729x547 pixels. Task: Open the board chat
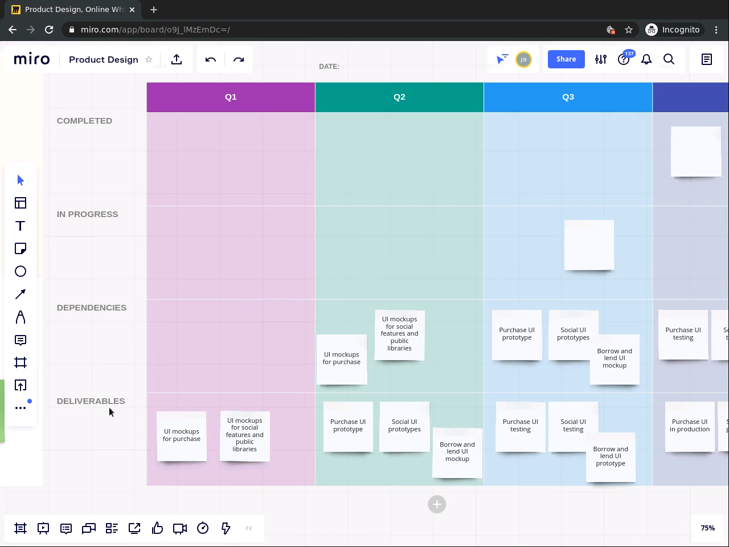(x=89, y=528)
